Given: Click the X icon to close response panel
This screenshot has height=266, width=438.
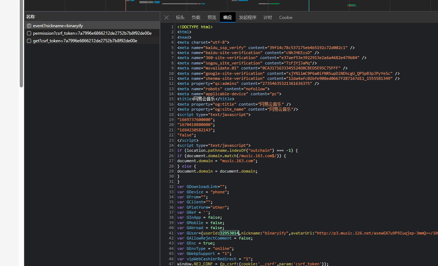Looking at the screenshot, I should coord(166,17).
